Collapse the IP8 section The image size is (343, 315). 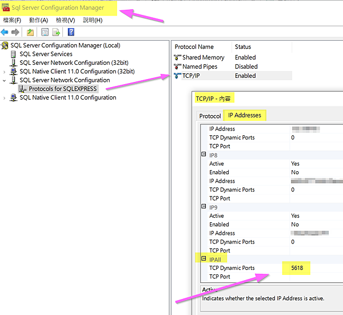[204, 154]
